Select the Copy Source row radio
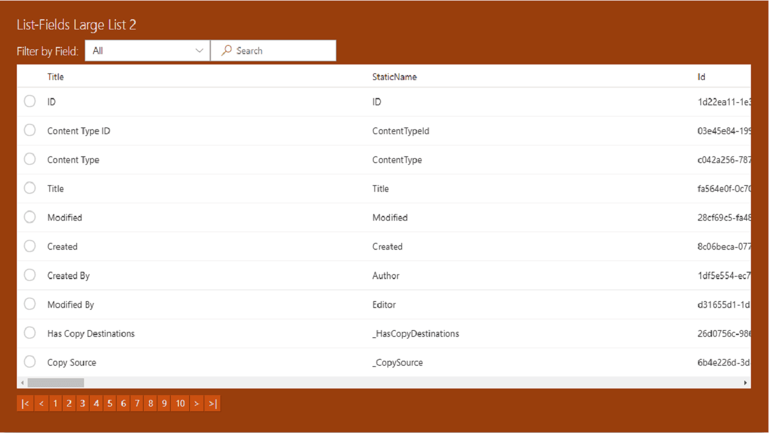The height and width of the screenshot is (433, 769). click(x=29, y=361)
